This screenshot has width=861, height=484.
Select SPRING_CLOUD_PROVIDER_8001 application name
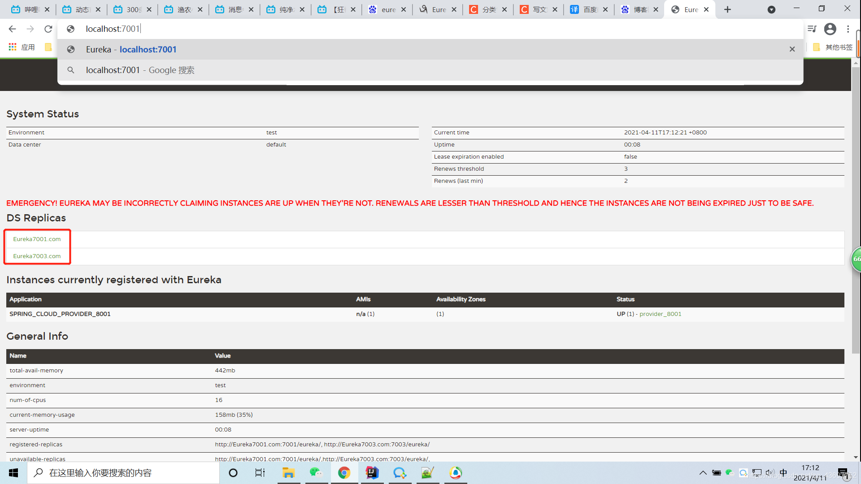coord(60,314)
